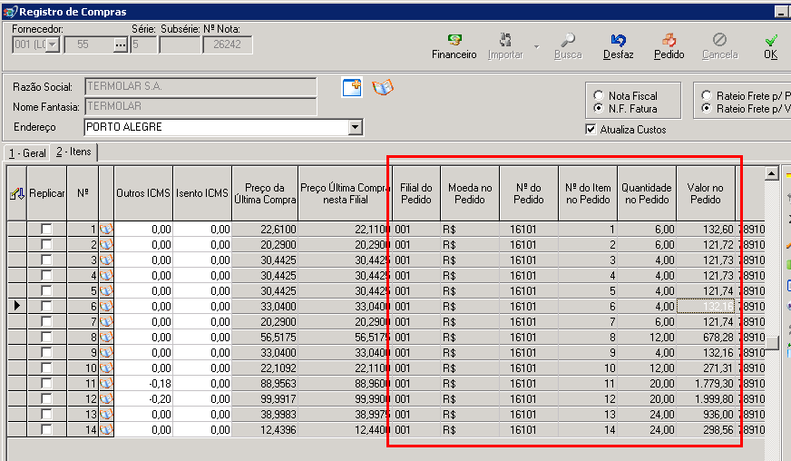Check the Replicar box in row 1

click(46, 230)
